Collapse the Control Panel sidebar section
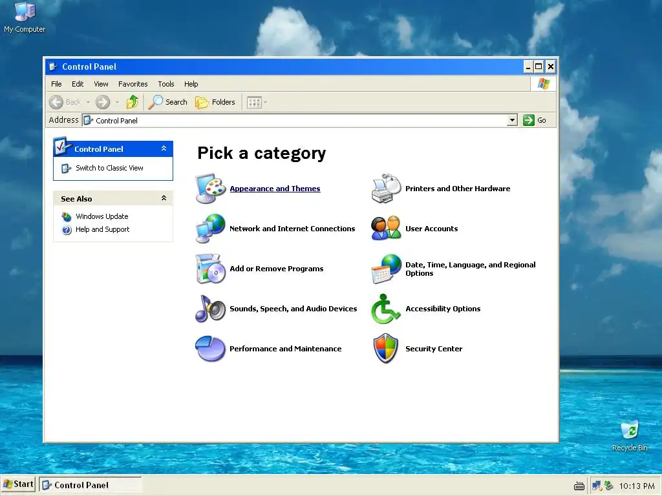This screenshot has height=496, width=662. [164, 149]
